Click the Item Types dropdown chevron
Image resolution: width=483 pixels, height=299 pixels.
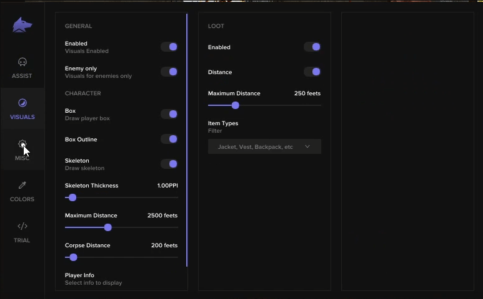click(307, 147)
